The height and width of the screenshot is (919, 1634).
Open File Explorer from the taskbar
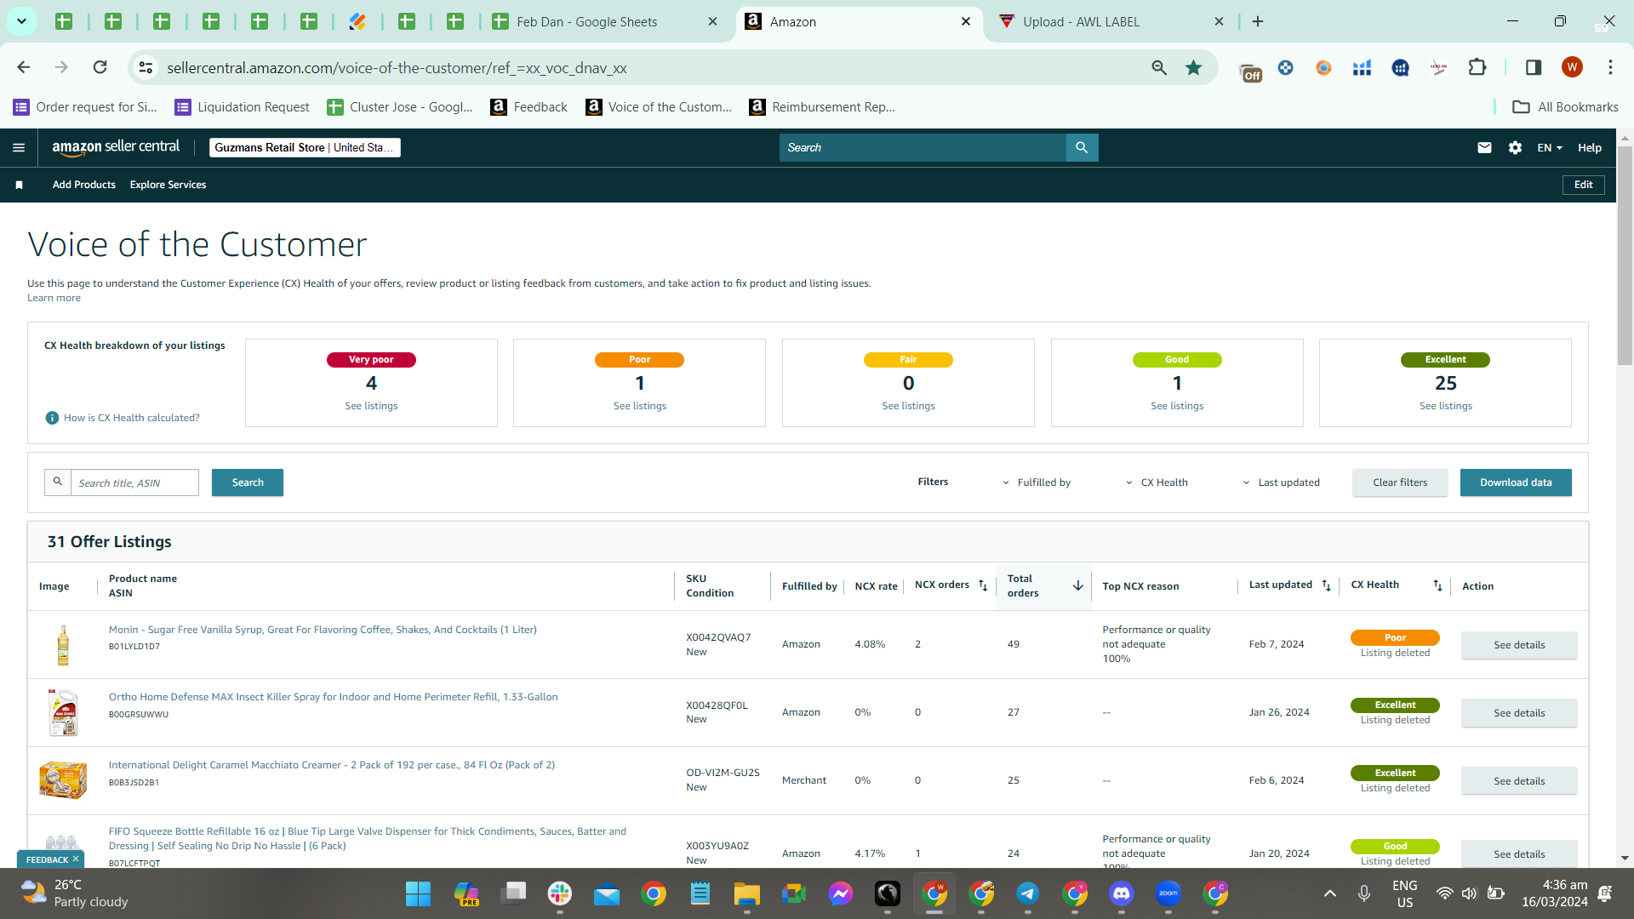(x=746, y=893)
